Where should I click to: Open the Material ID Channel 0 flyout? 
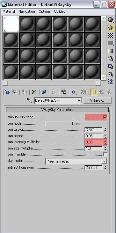(x=74, y=92)
